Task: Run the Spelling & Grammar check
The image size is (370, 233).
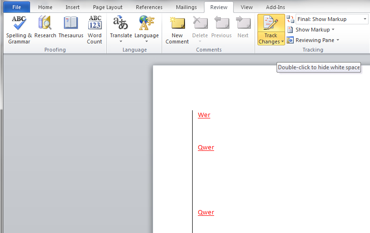Action: pos(19,30)
